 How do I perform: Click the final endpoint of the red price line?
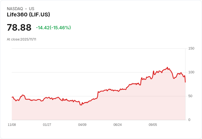tap(185, 82)
